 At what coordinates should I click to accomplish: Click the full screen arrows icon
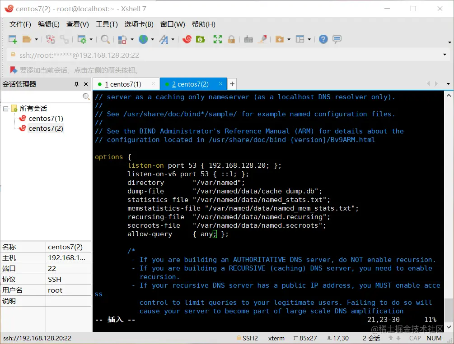[x=218, y=39]
